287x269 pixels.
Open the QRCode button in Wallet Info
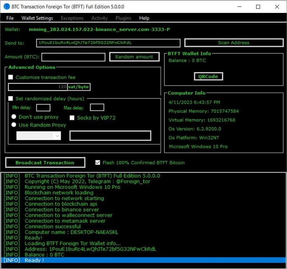(x=208, y=76)
